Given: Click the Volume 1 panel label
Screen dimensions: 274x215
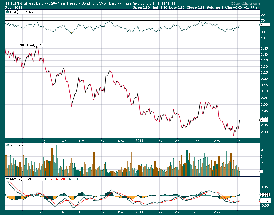Looking at the screenshot, I should (18, 145).
